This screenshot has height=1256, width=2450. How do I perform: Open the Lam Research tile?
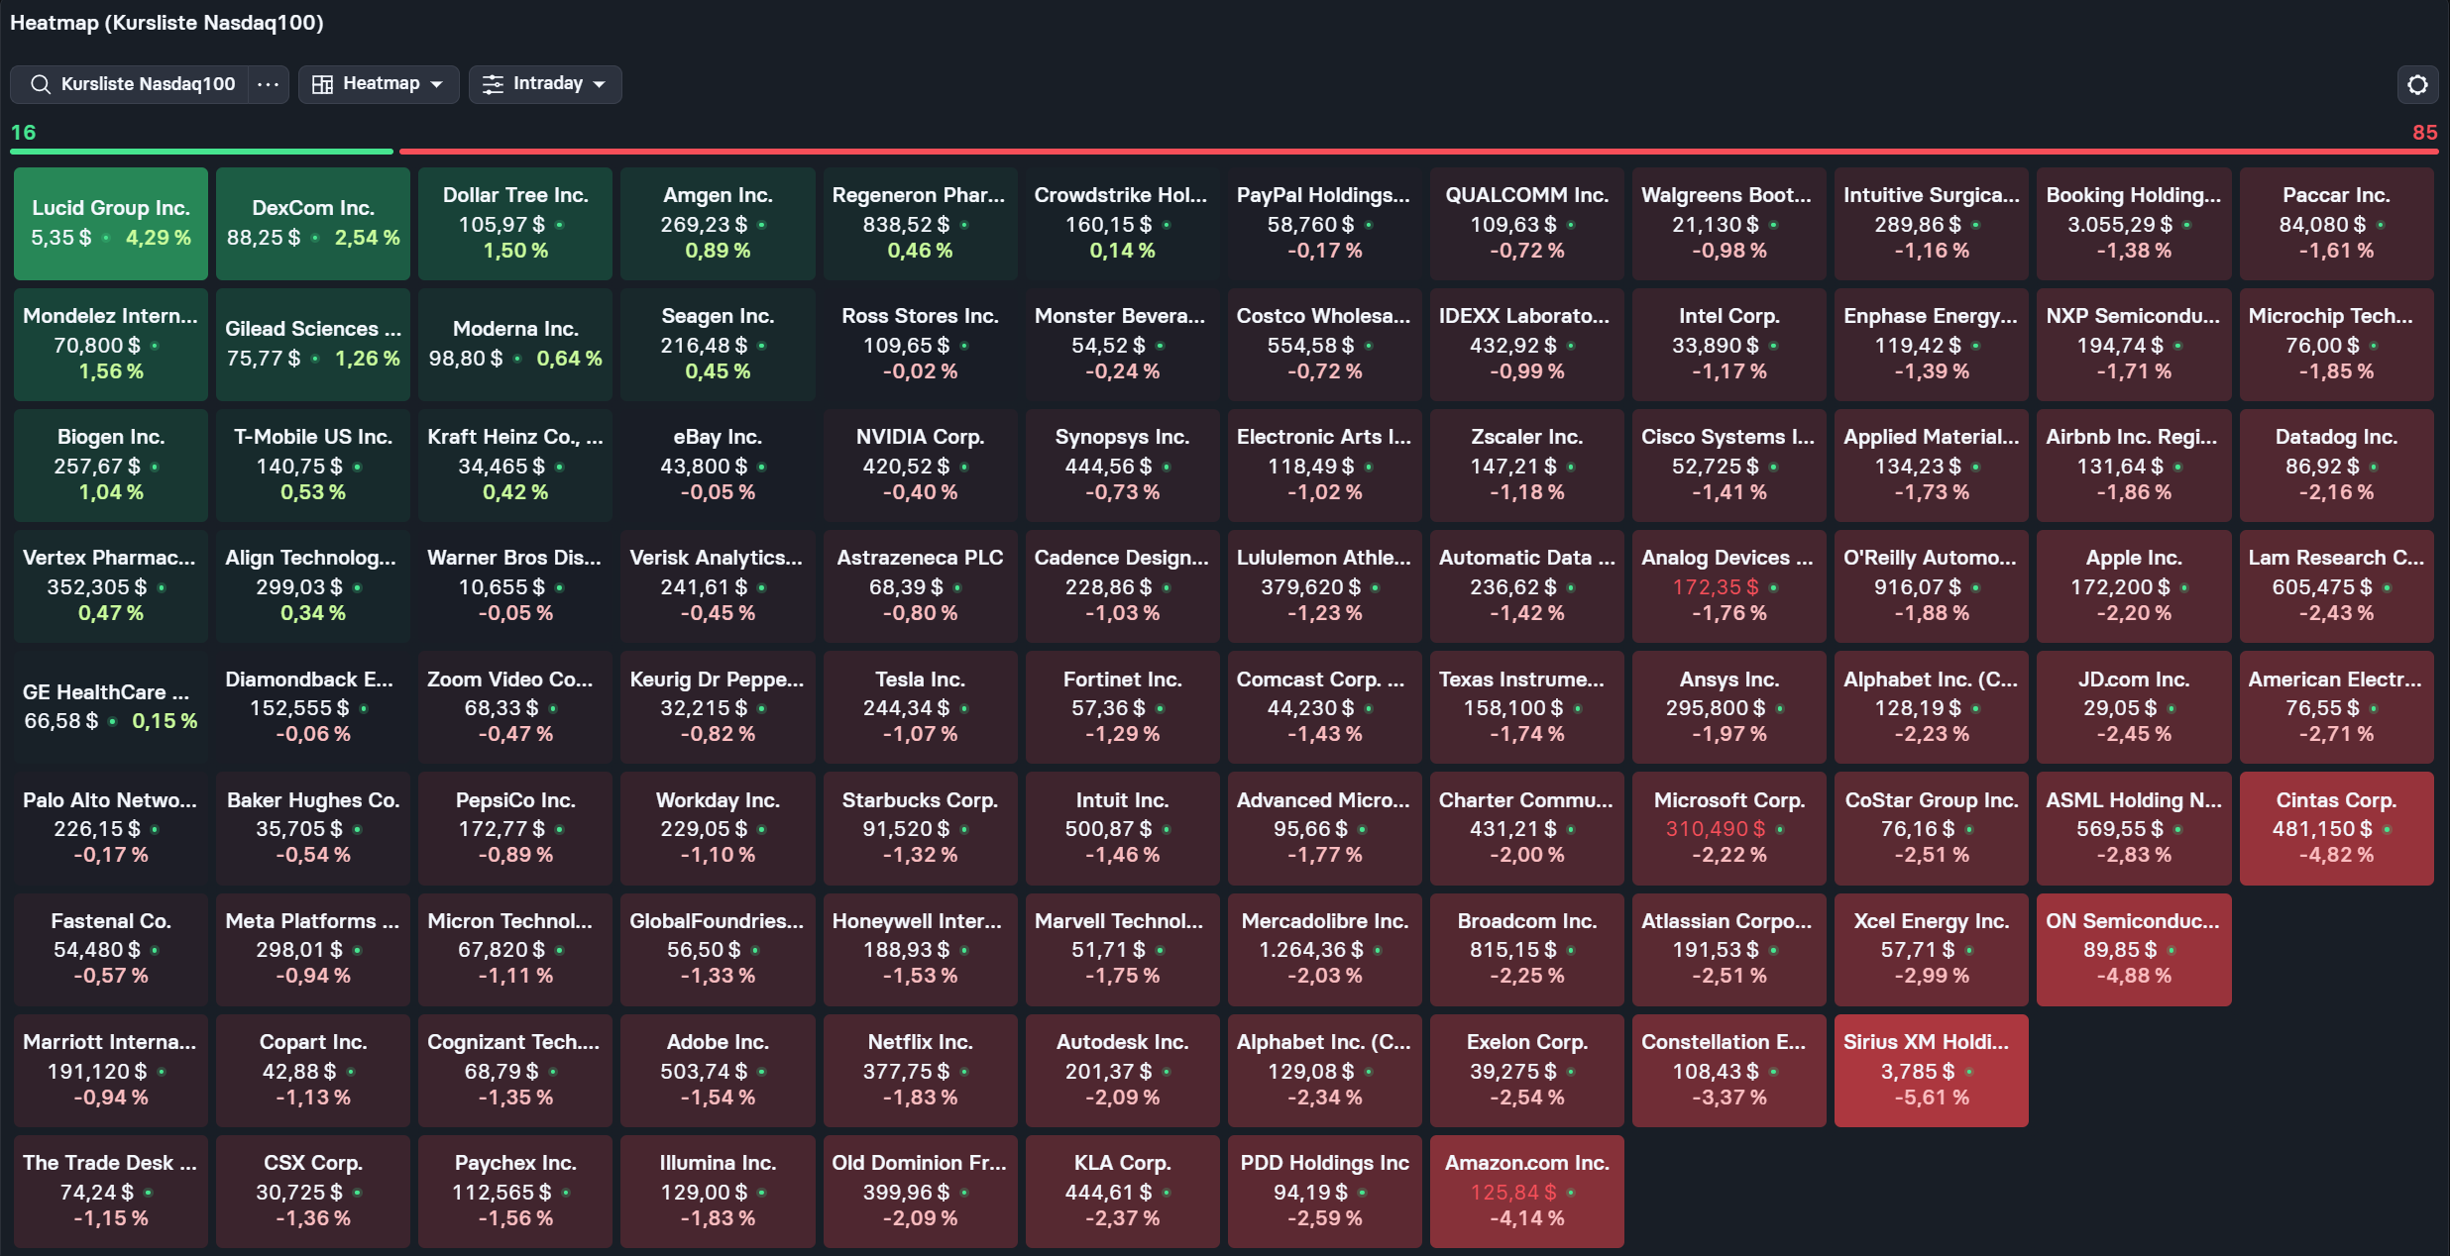(x=2336, y=586)
